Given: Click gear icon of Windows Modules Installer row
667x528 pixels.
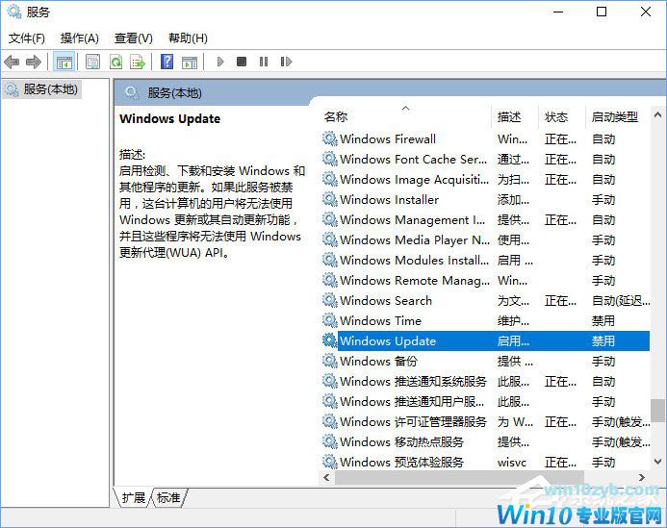Looking at the screenshot, I should pos(330,260).
